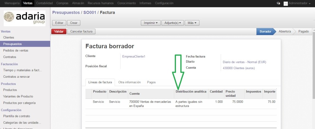Click the red Validar button
The width and height of the screenshot is (315, 129).
[59, 32]
